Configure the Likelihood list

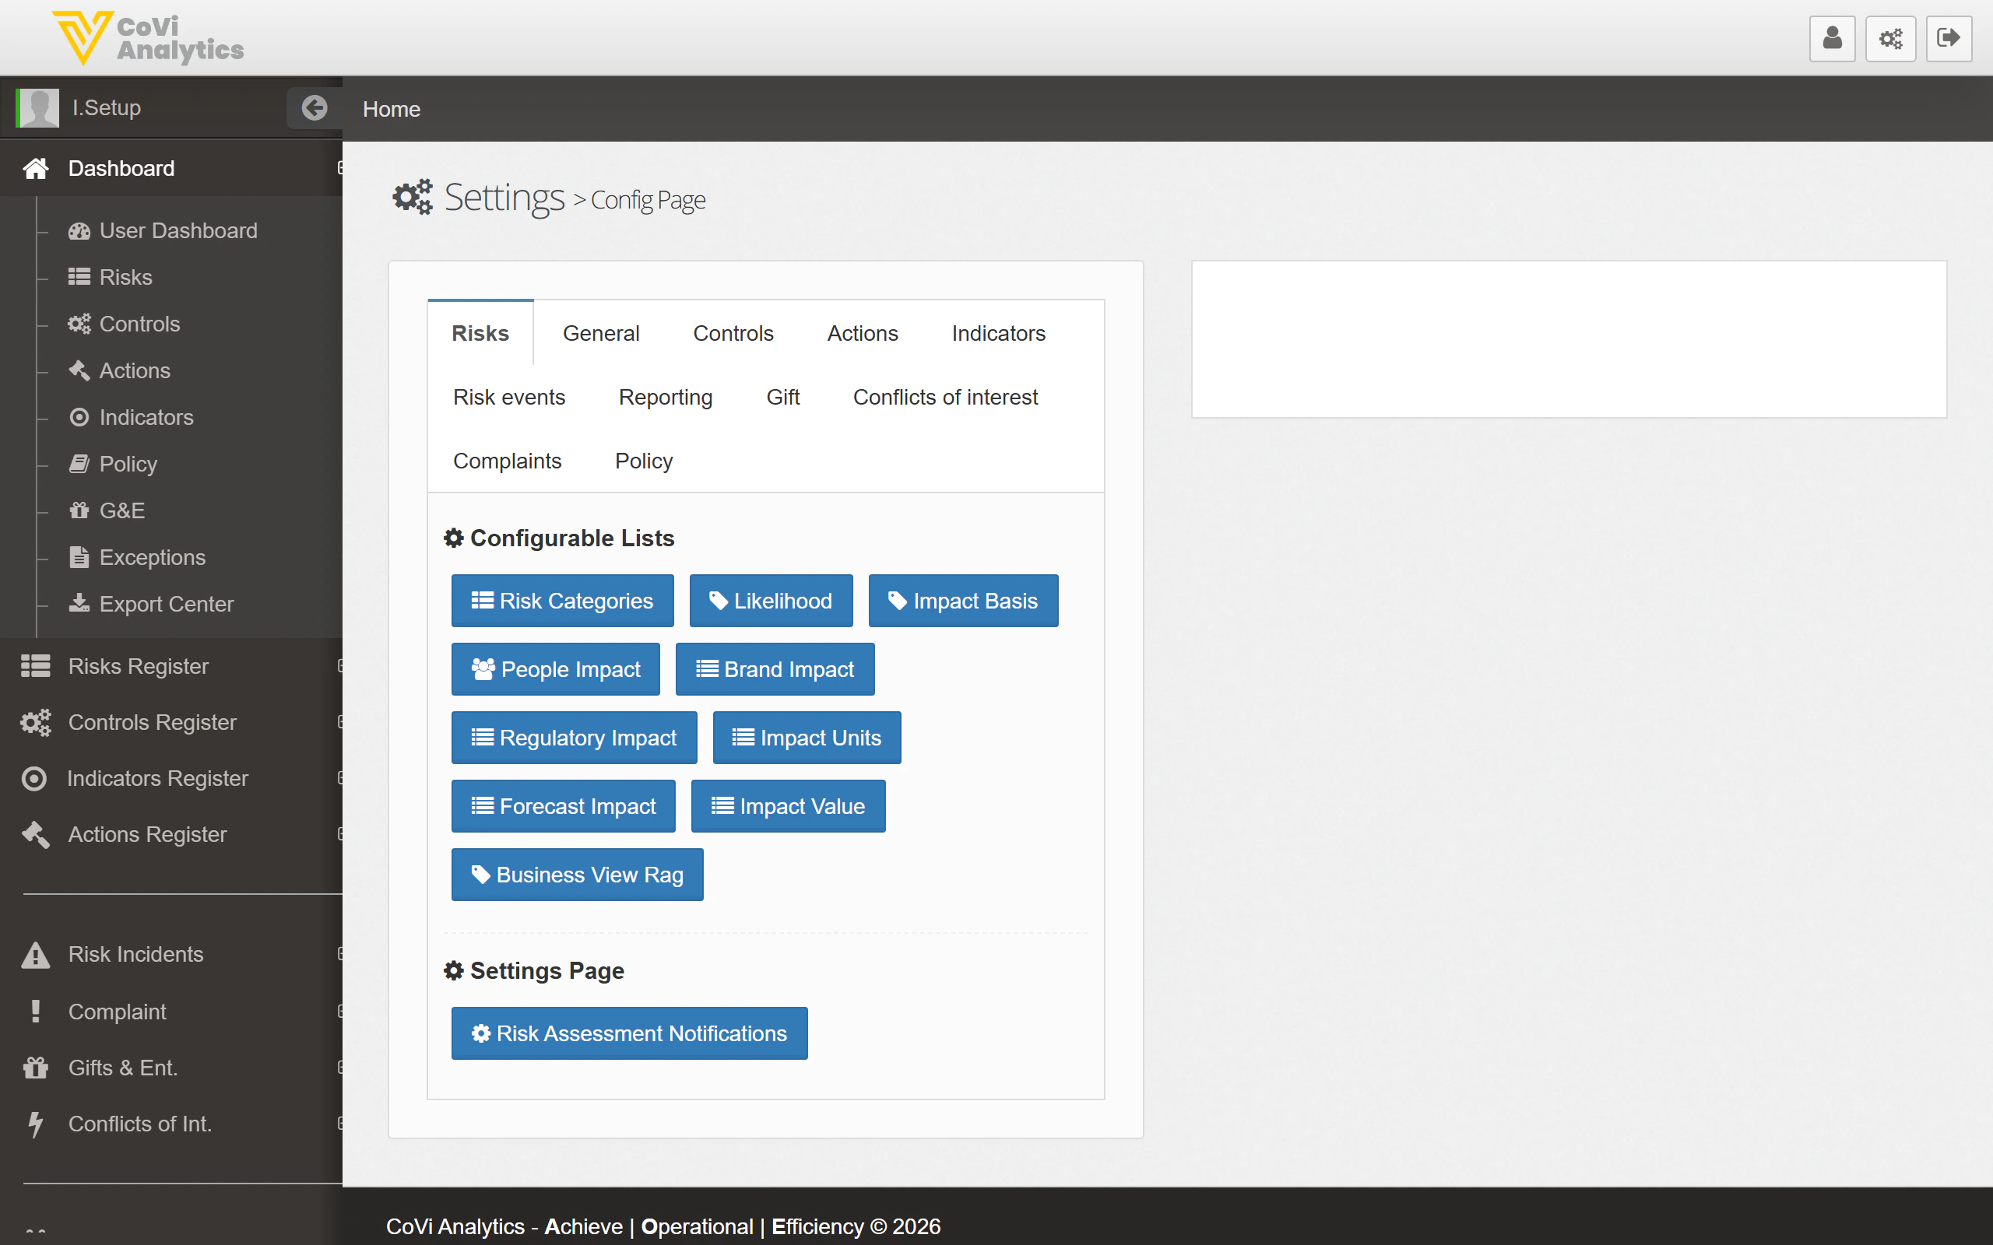[770, 600]
